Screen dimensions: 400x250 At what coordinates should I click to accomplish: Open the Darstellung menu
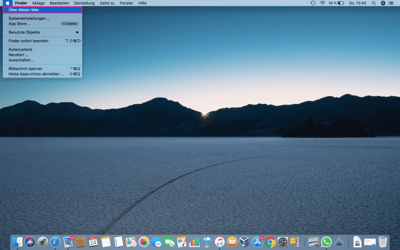coord(84,3)
